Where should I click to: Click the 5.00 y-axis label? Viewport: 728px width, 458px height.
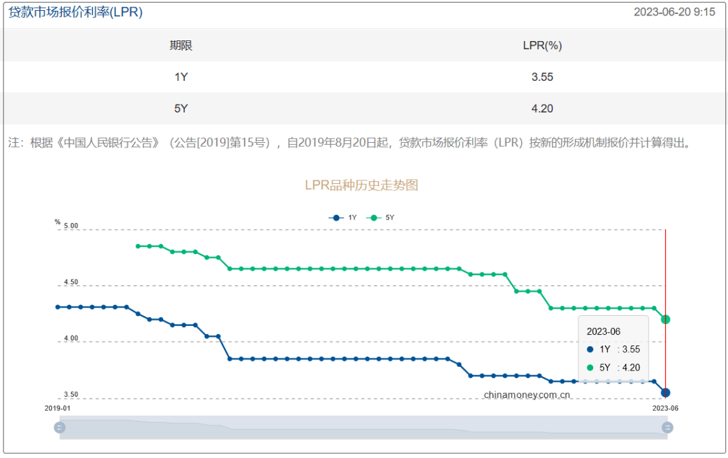(71, 226)
